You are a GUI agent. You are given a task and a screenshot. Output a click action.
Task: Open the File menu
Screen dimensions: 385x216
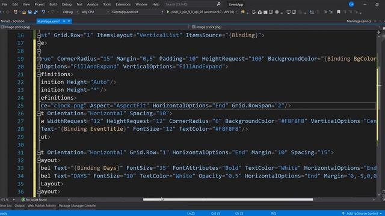click(4, 4)
